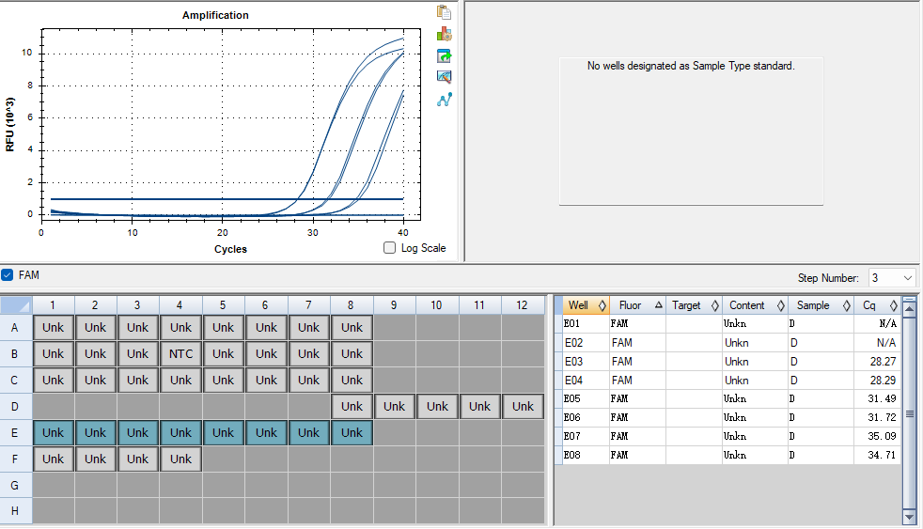923x529 pixels.
Task: Select plate row header F
Action: point(15,459)
